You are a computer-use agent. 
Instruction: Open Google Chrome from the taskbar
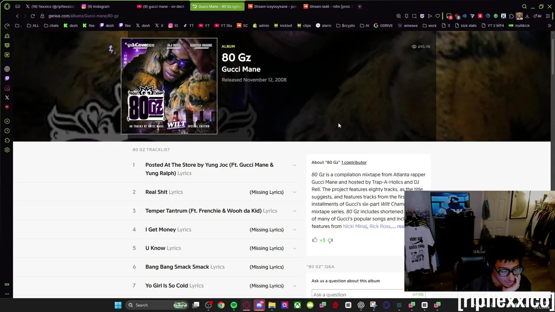click(221, 305)
